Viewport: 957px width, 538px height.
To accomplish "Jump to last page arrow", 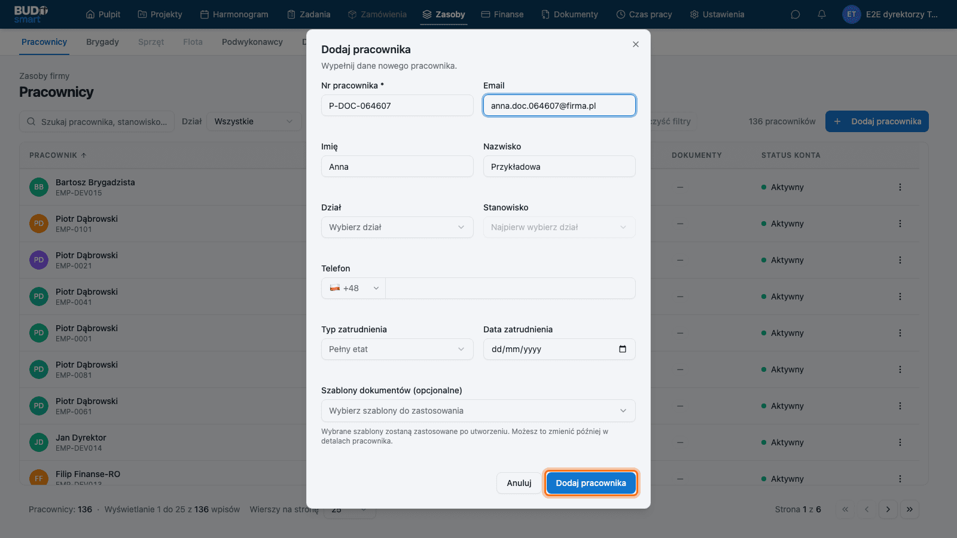I will tap(910, 509).
